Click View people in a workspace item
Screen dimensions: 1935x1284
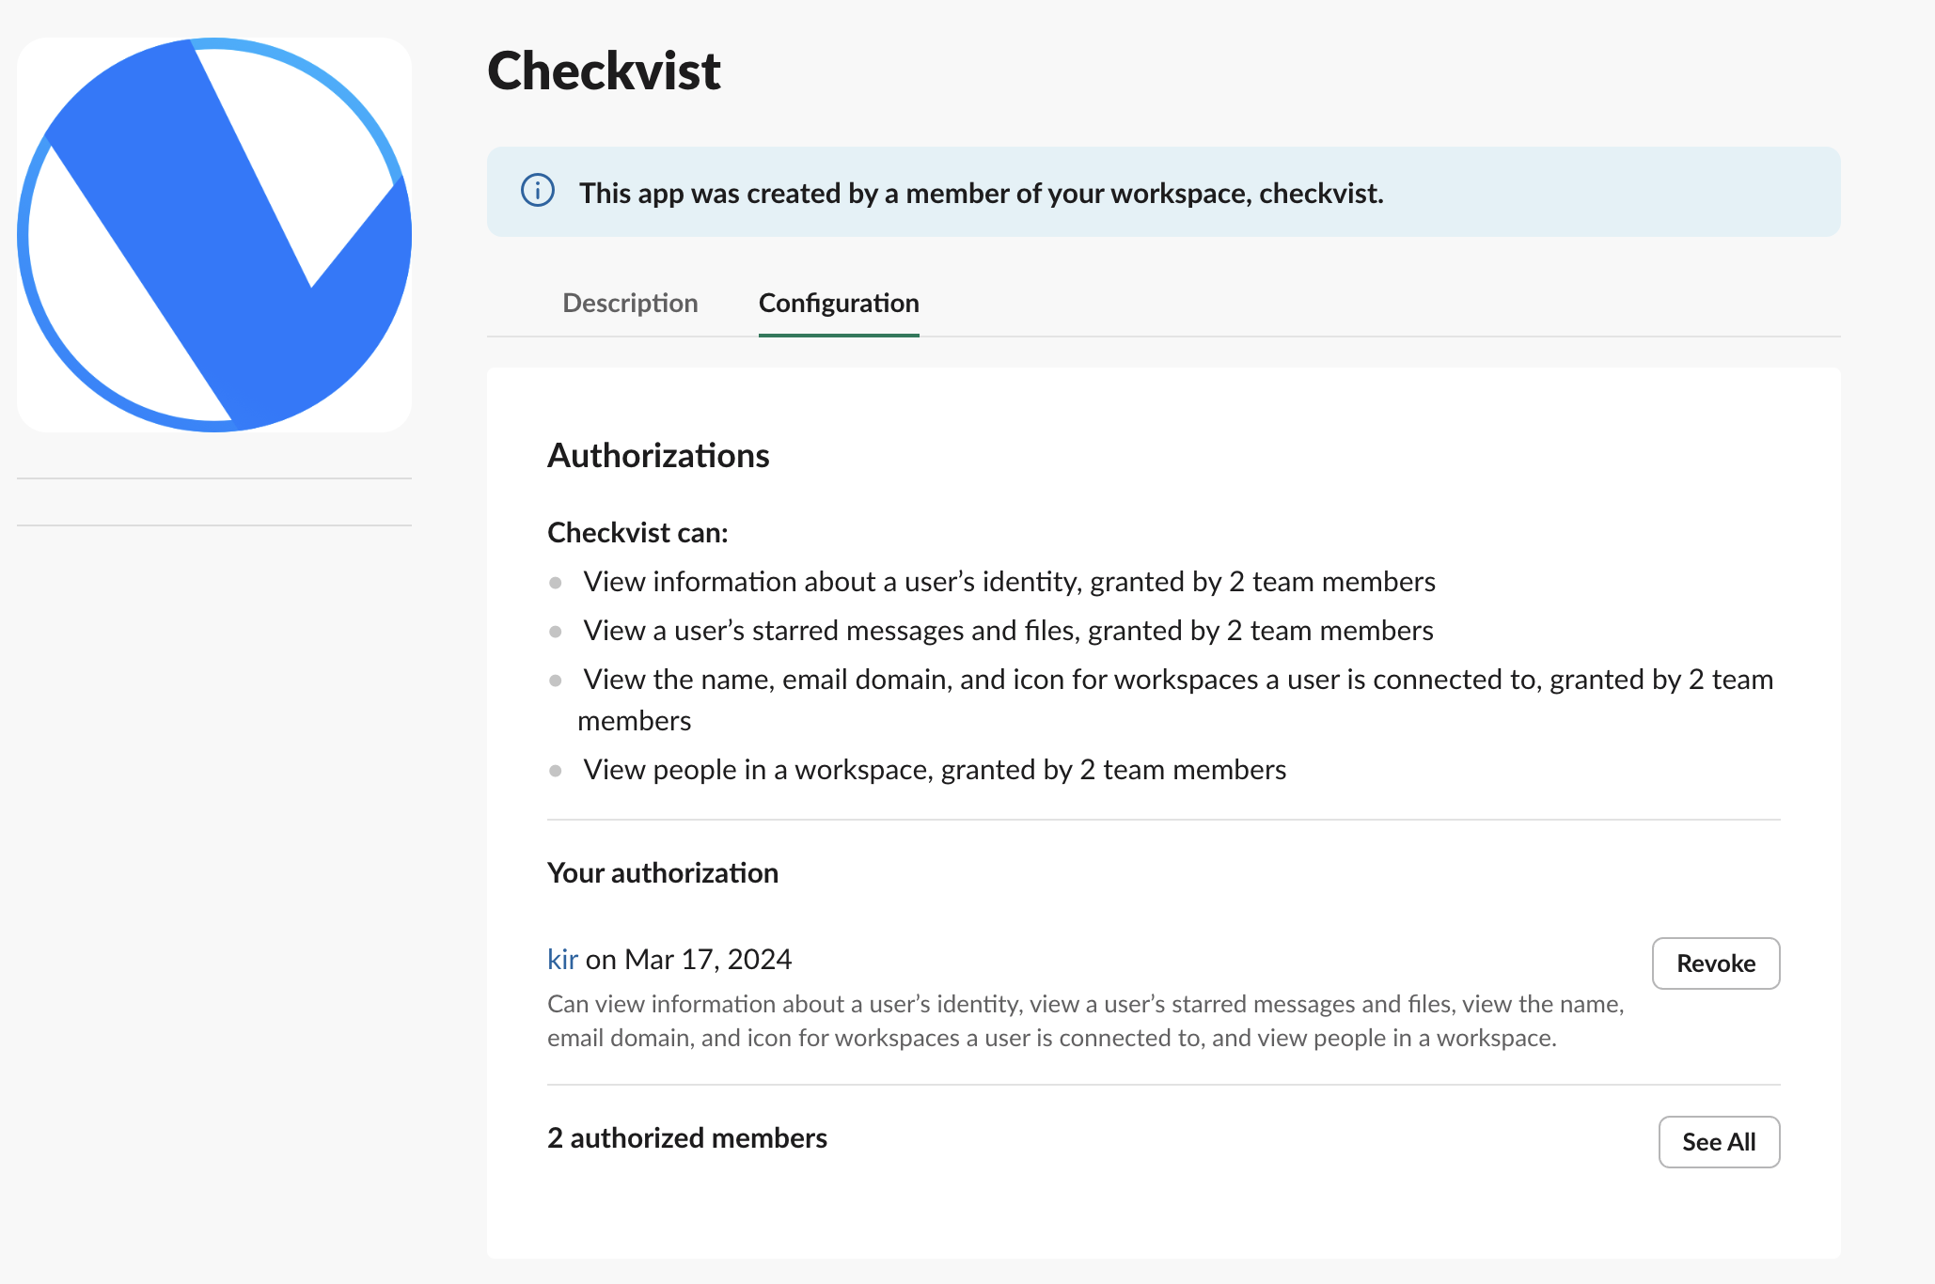point(934,769)
